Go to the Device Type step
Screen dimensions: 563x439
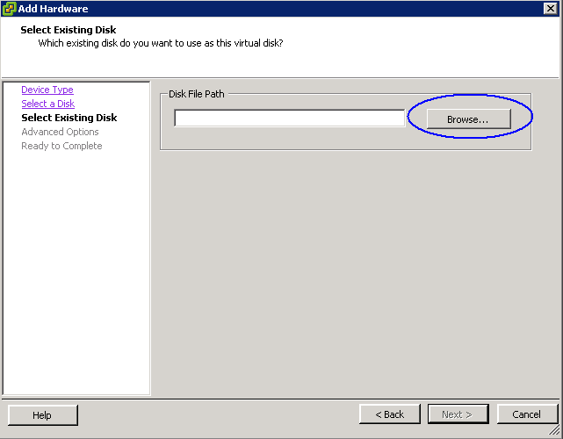(47, 90)
